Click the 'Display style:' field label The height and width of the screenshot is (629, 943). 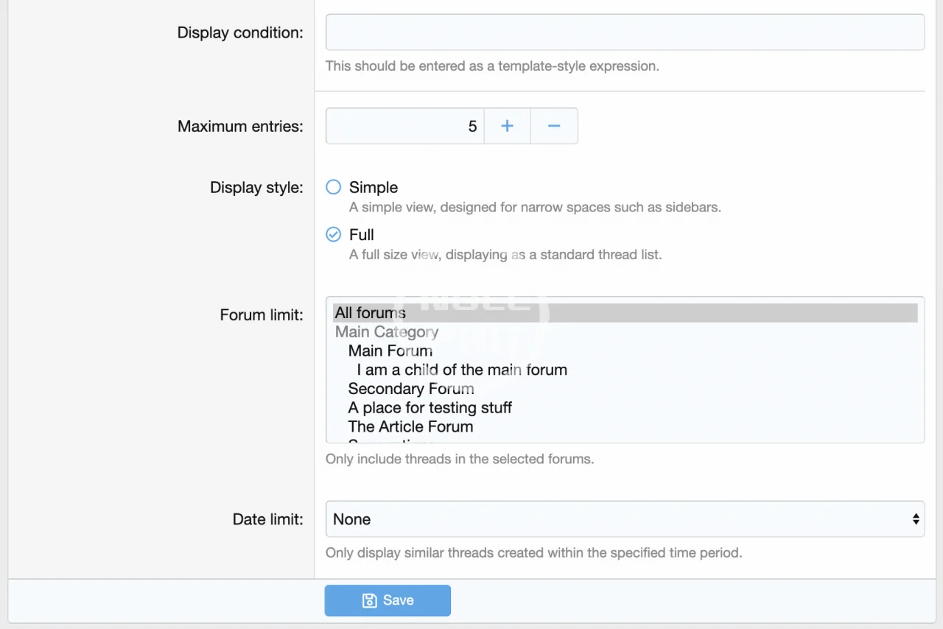pyautogui.click(x=256, y=187)
